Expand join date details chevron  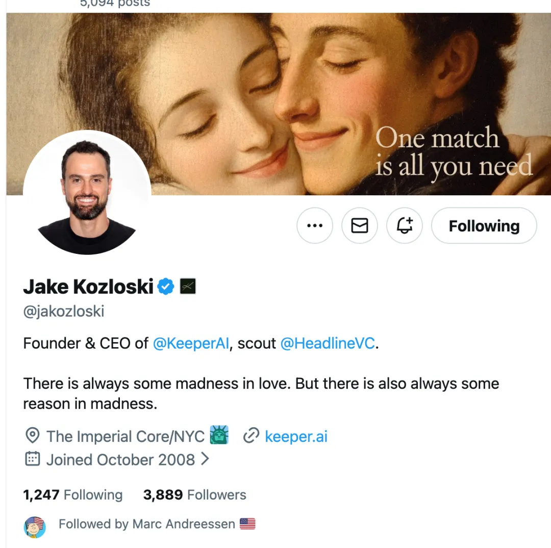pos(205,459)
